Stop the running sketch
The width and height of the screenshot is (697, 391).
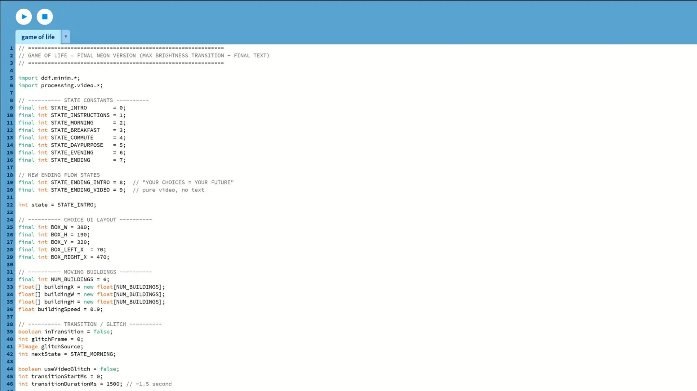pyautogui.click(x=44, y=17)
